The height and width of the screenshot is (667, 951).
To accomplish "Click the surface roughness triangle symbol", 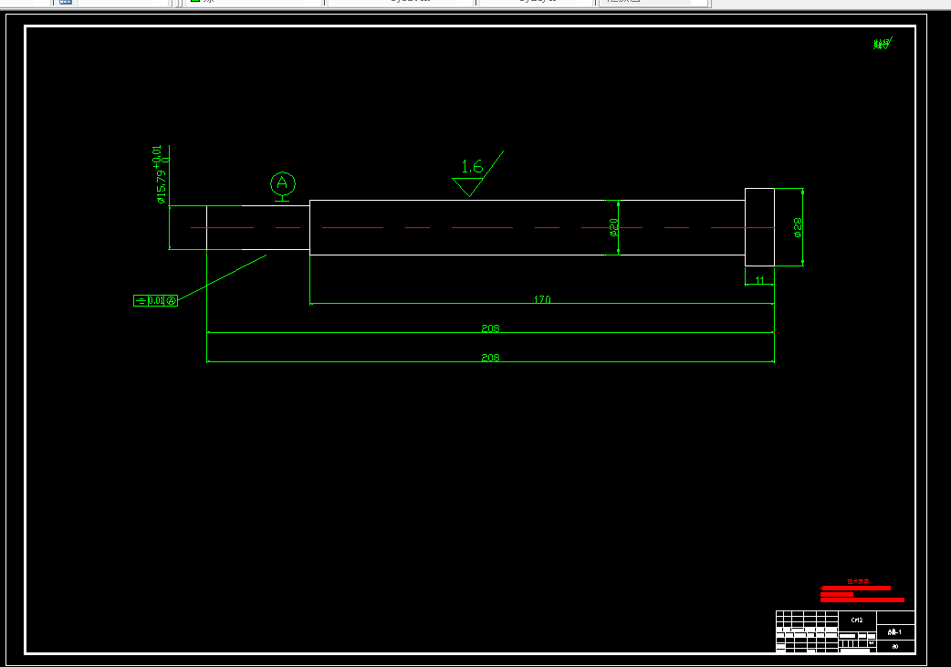I will click(468, 187).
